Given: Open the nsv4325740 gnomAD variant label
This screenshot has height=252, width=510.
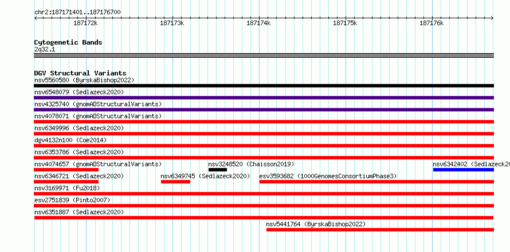Looking at the screenshot, I should point(98,104).
